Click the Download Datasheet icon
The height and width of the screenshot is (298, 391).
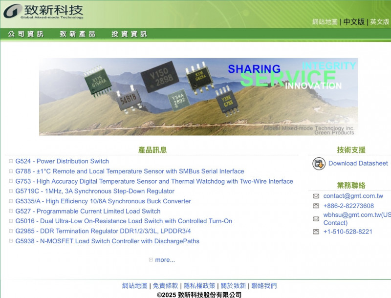(x=319, y=164)
